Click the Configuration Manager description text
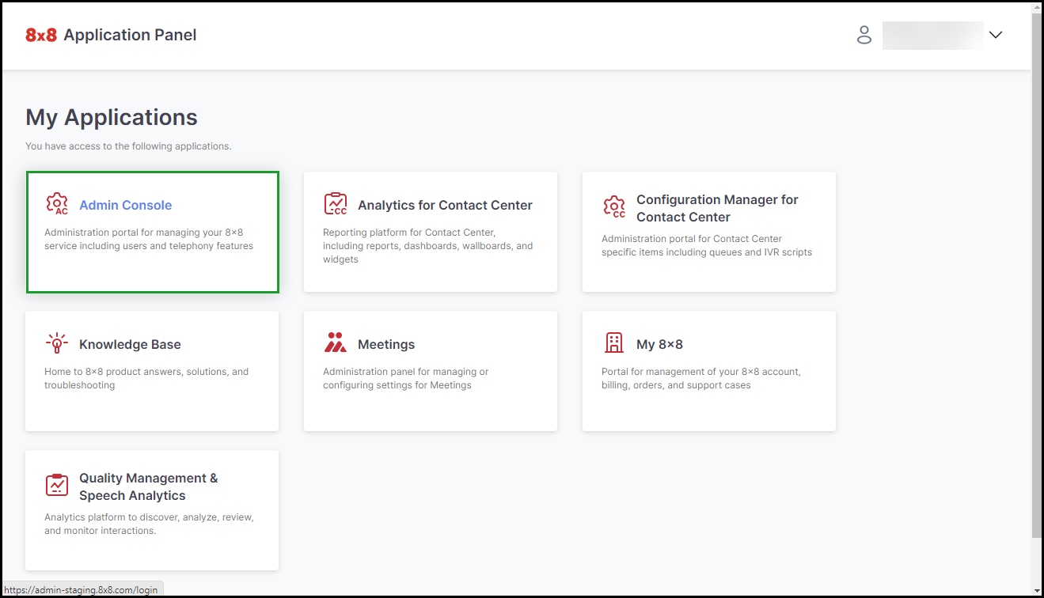1044x598 pixels. point(707,245)
